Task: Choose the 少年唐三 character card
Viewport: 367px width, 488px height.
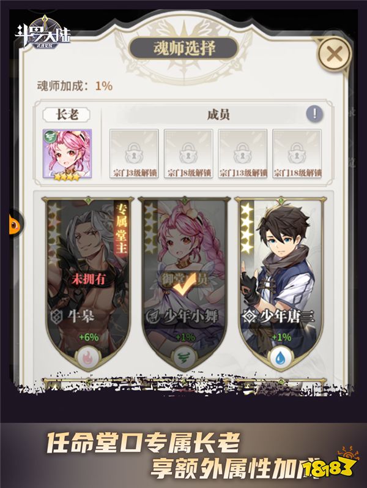Action: click(281, 284)
